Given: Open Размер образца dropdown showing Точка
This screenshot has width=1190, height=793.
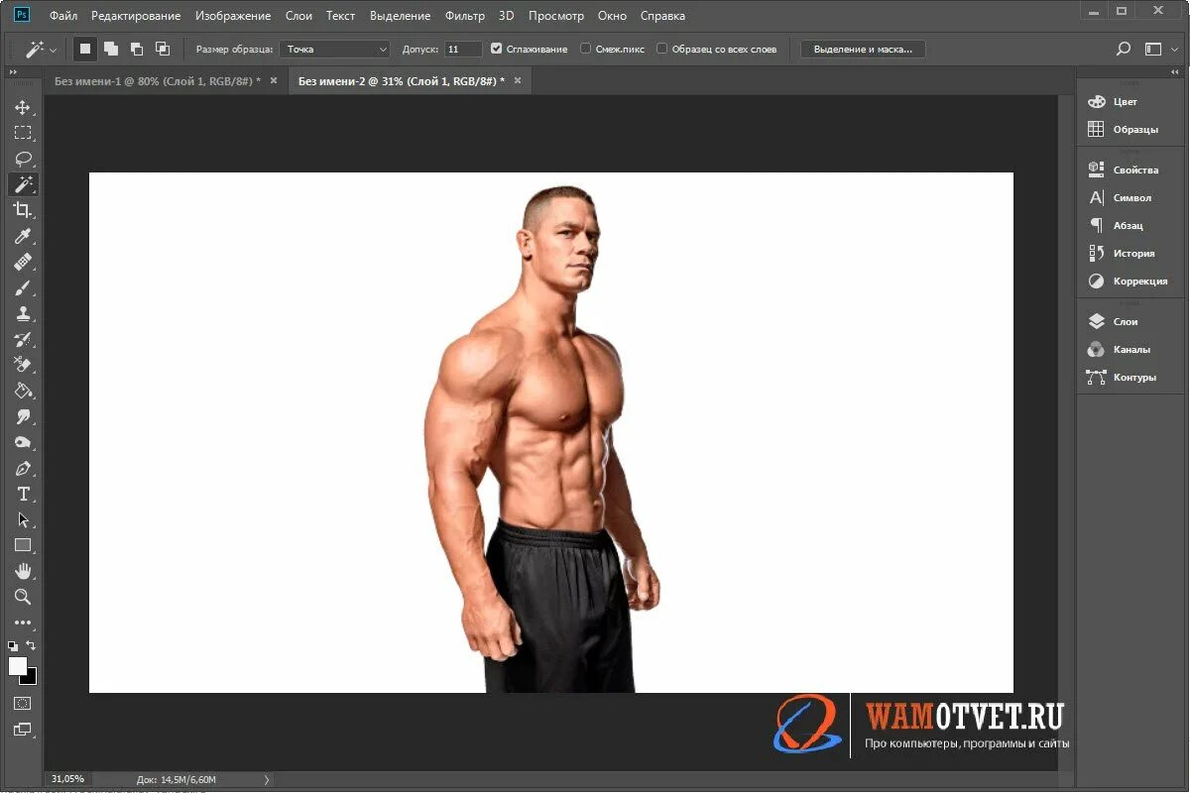Looking at the screenshot, I should 335,49.
